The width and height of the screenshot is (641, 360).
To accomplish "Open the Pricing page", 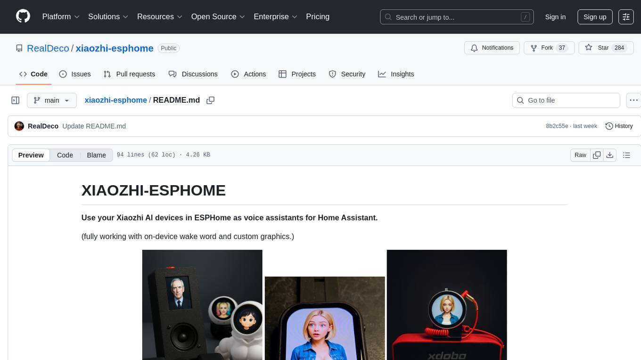I will [318, 16].
